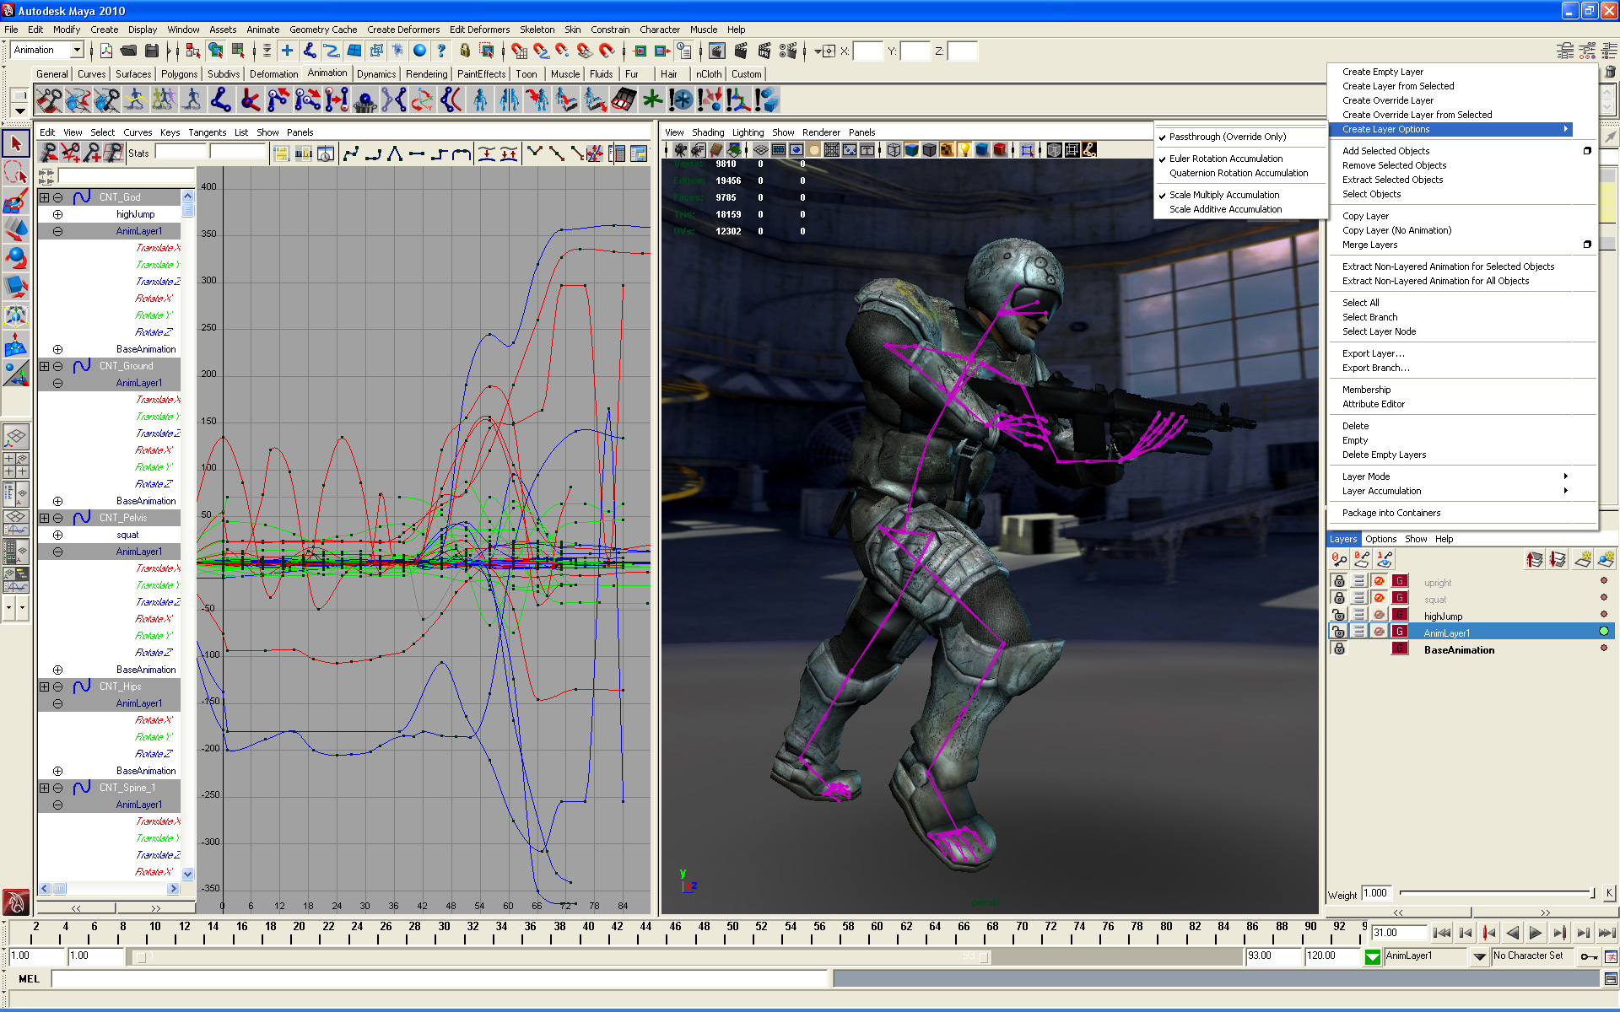The image size is (1620, 1012).
Task: Open the Skeleton menu
Action: point(537,30)
